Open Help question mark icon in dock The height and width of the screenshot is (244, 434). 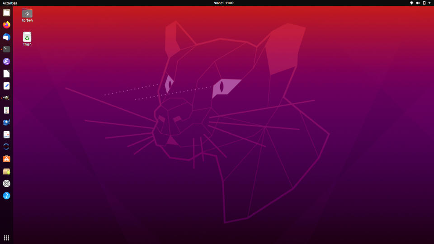(6, 196)
